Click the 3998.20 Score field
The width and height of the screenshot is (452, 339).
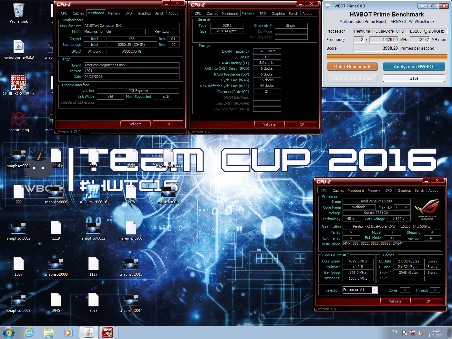pos(376,48)
